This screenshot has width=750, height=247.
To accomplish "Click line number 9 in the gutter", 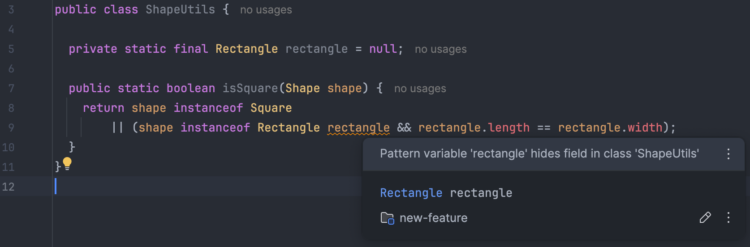I will (x=11, y=128).
